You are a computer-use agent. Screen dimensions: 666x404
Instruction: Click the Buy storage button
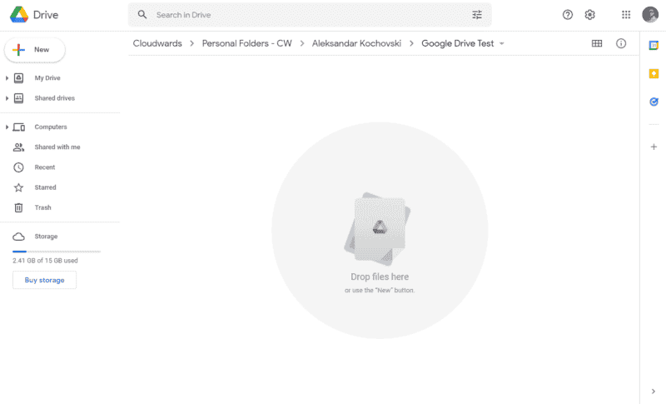point(45,280)
